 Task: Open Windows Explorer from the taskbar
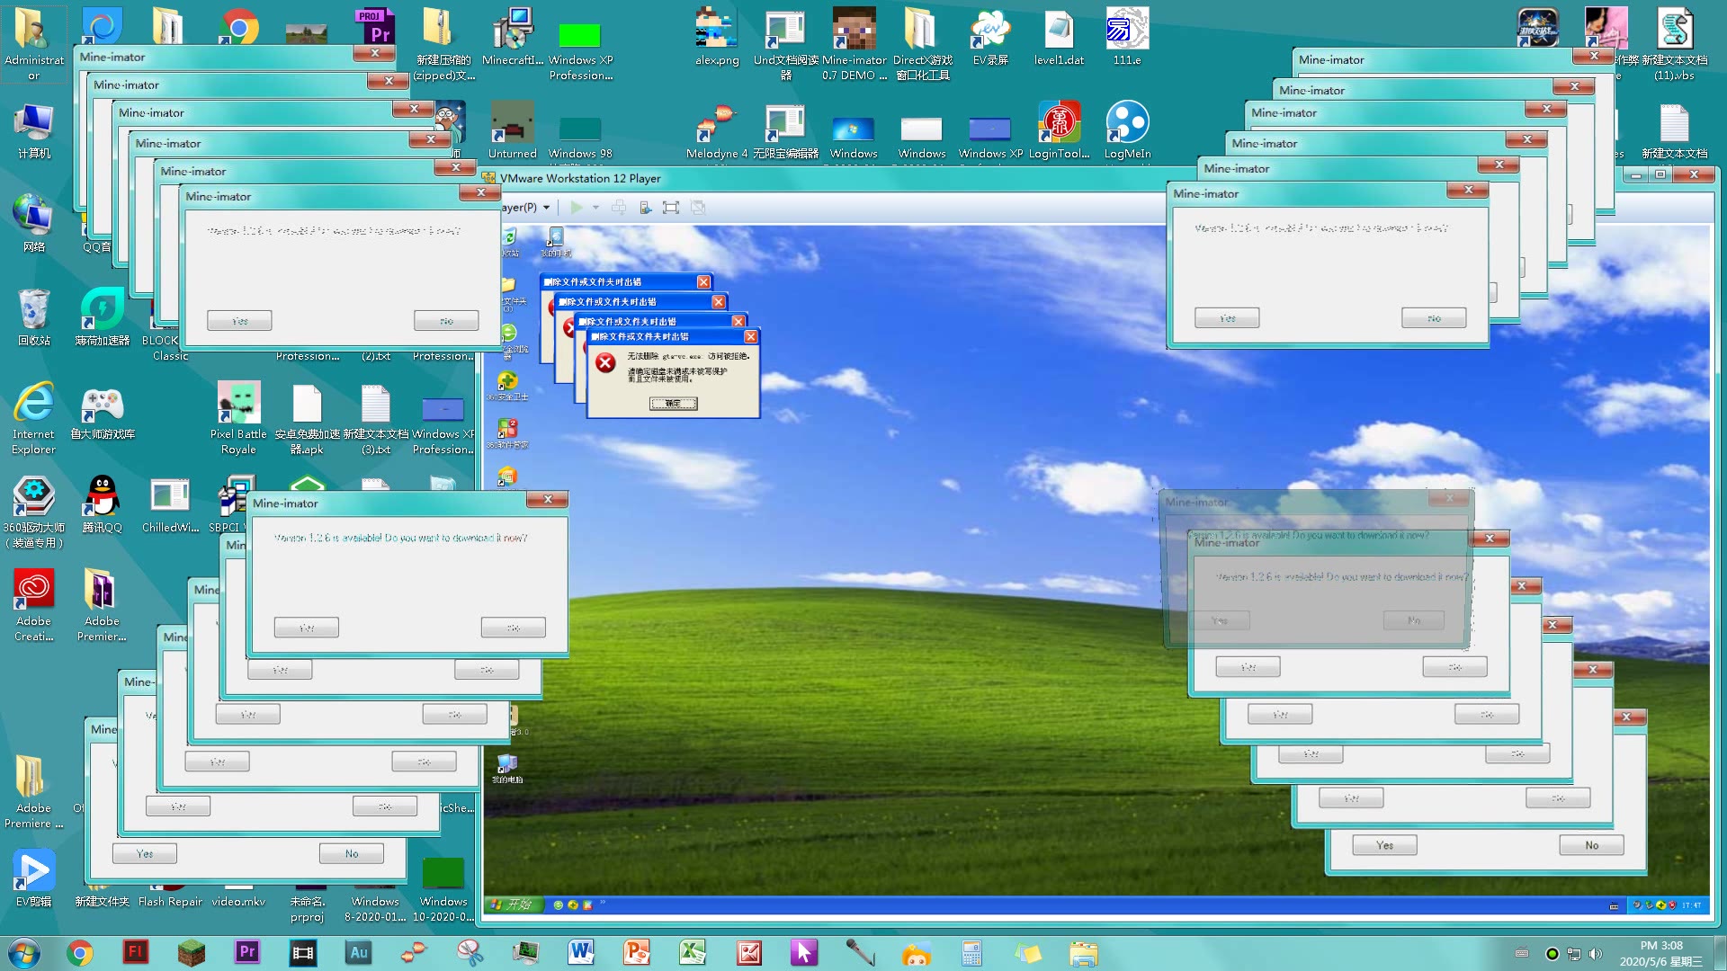pyautogui.click(x=1083, y=953)
